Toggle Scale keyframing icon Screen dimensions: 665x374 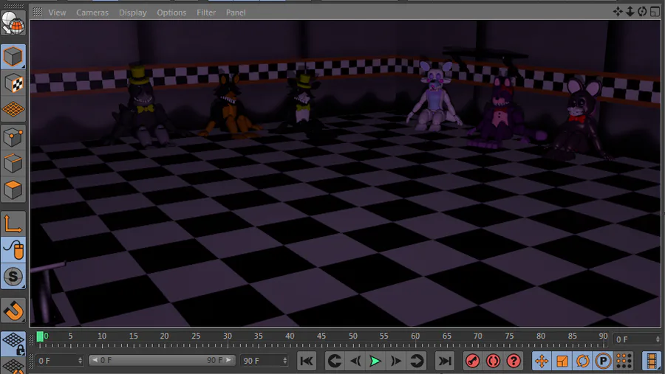click(562, 361)
